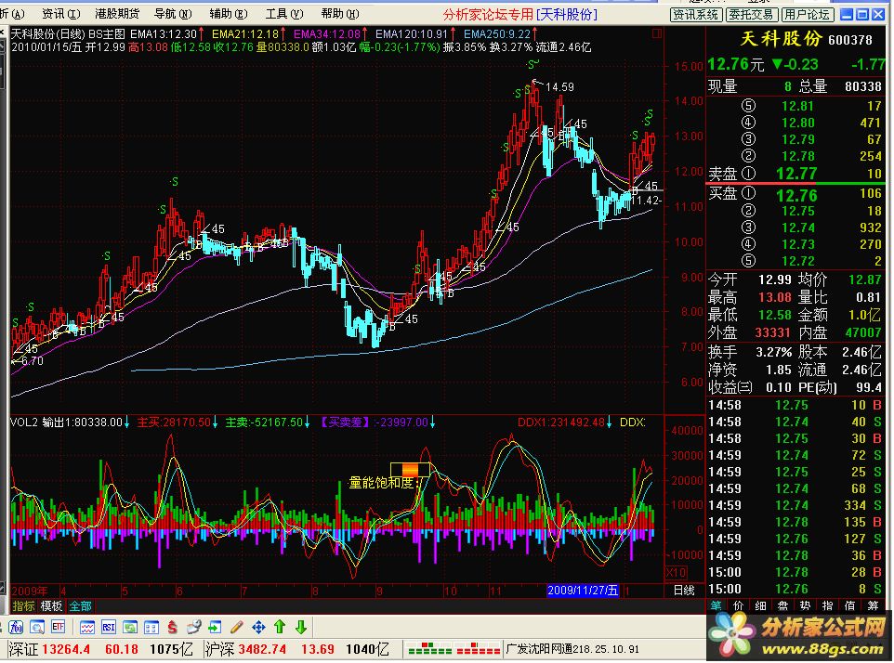Switch to the 指标 tab
Viewport: 894px width, 663px height.
23,605
